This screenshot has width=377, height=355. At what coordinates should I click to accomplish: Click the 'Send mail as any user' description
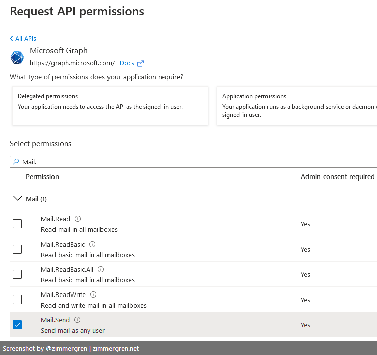pyautogui.click(x=73, y=331)
